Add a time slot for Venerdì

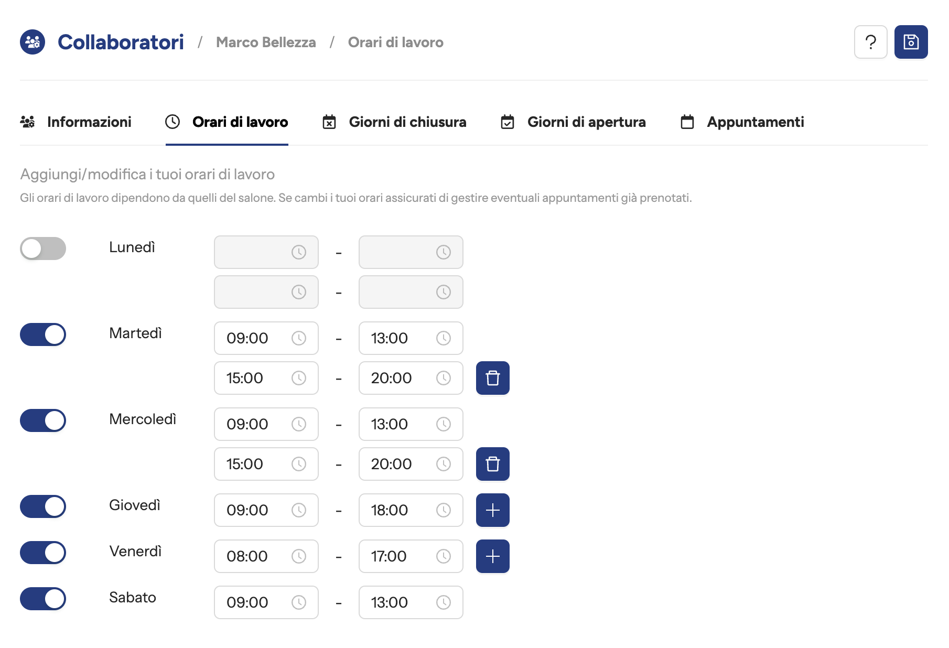tap(492, 556)
